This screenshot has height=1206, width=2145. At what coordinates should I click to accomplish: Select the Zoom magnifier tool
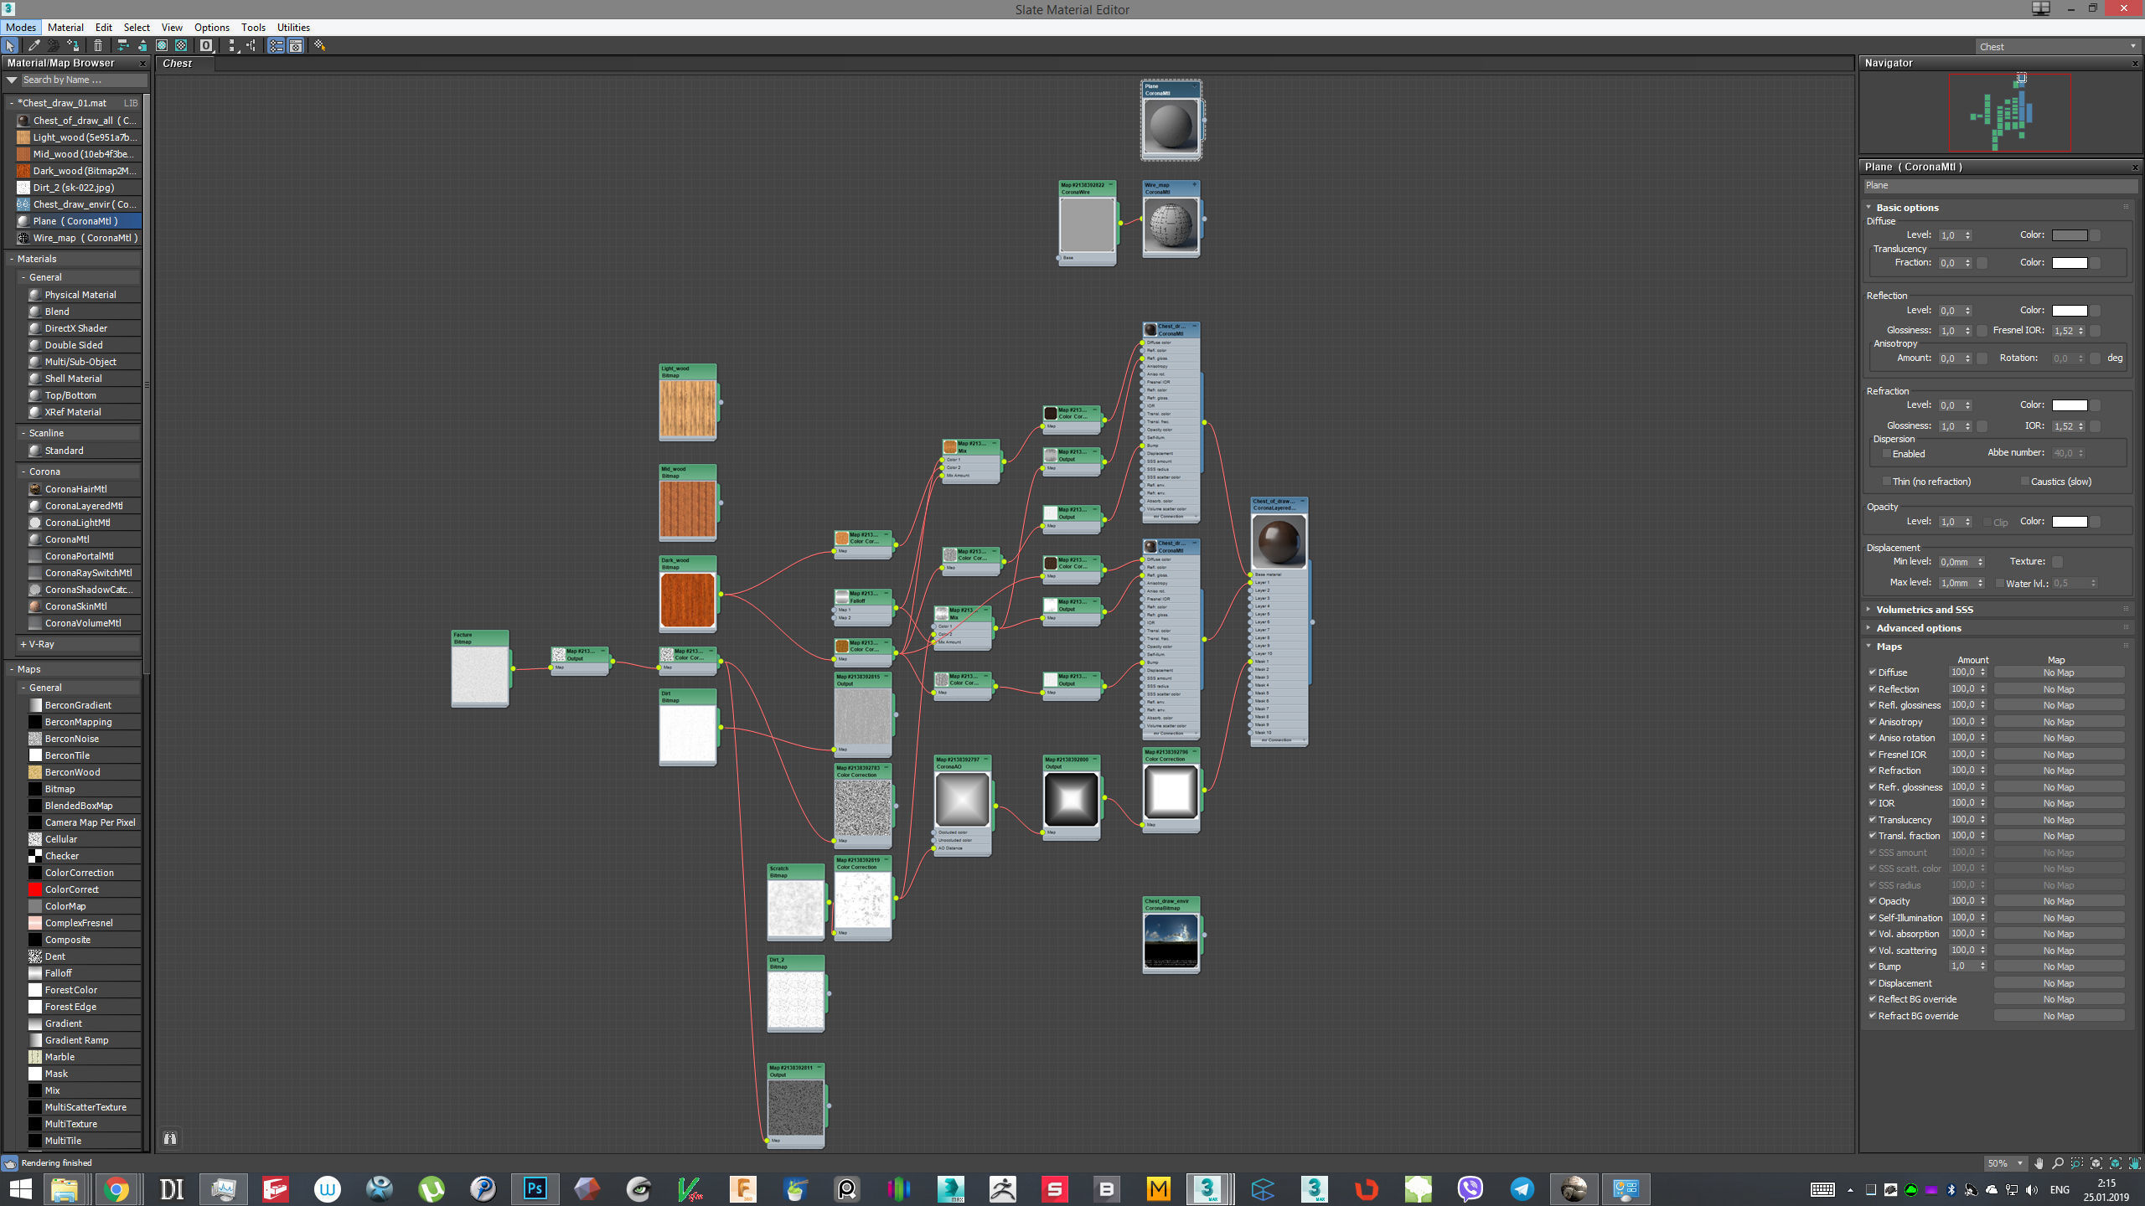click(x=2058, y=1163)
